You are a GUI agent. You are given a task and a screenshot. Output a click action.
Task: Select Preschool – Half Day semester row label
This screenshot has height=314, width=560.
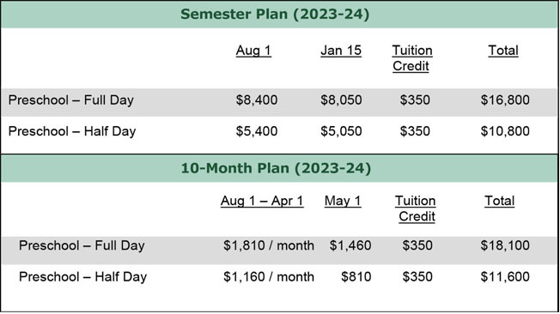pyautogui.click(x=72, y=131)
